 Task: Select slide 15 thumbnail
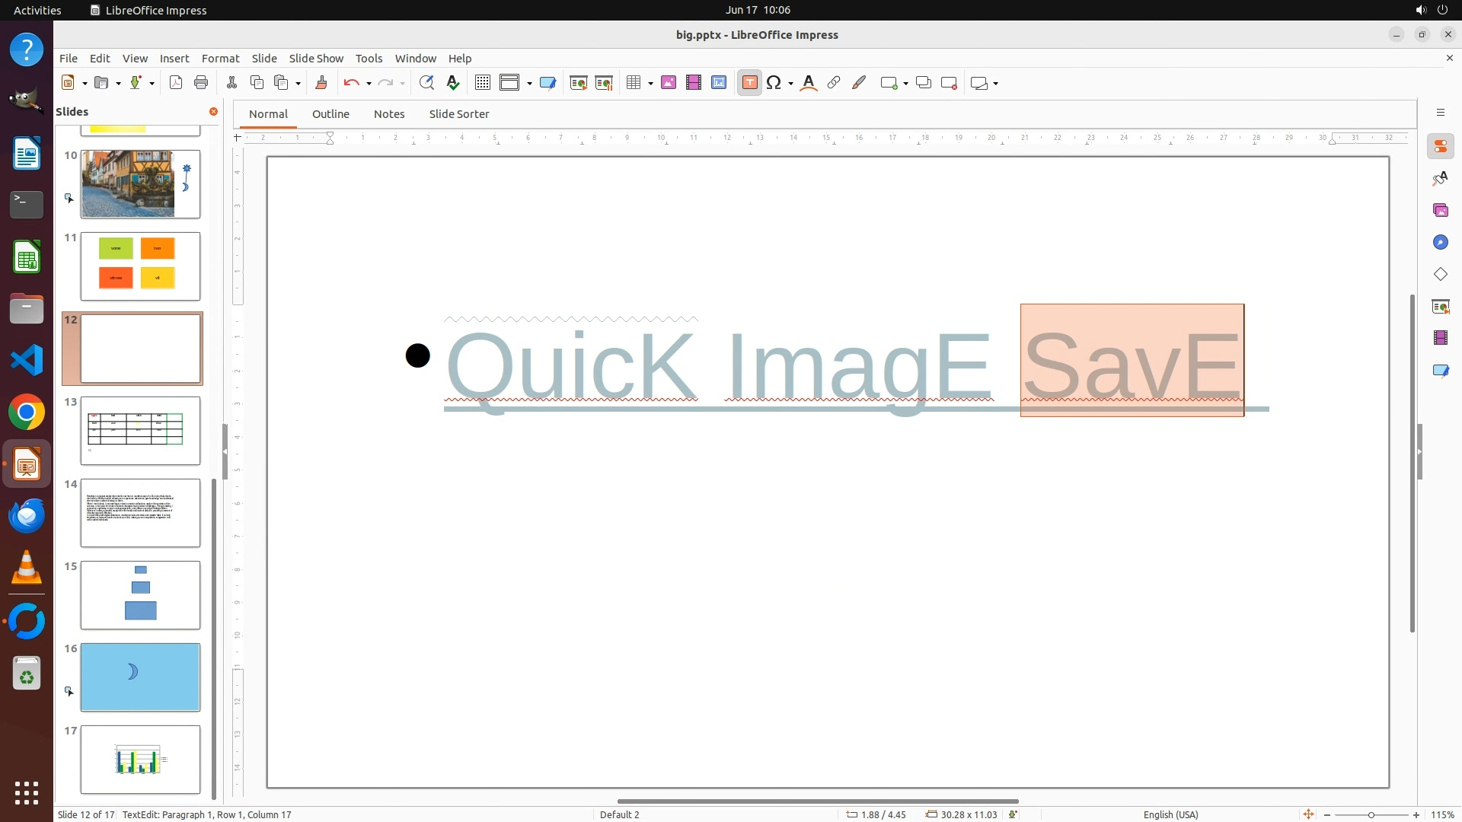pos(140,594)
